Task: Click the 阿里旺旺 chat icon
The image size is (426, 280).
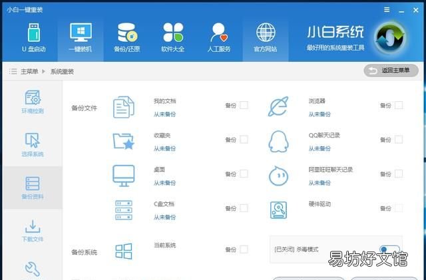Action: coord(278,176)
